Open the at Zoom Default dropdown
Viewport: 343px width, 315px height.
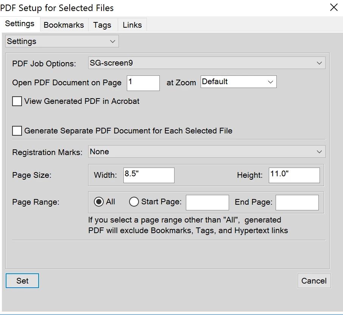point(239,82)
